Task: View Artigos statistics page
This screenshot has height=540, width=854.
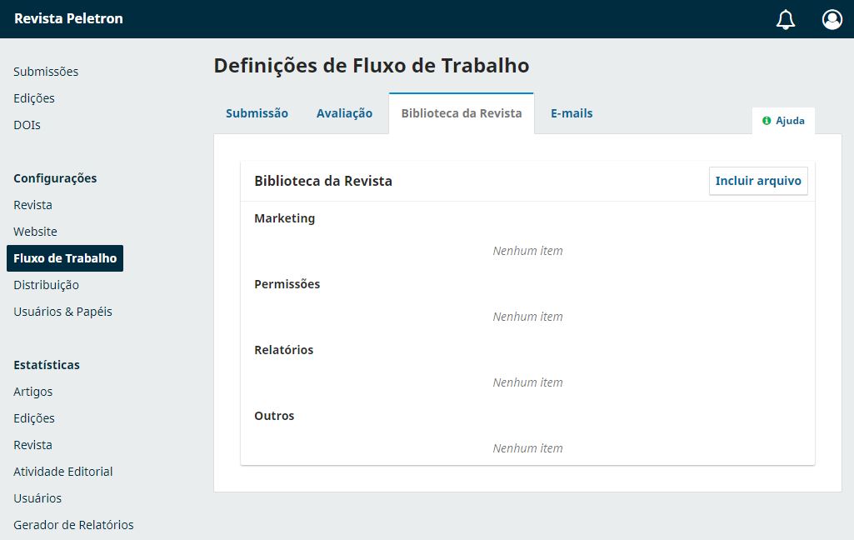Action: (x=32, y=391)
